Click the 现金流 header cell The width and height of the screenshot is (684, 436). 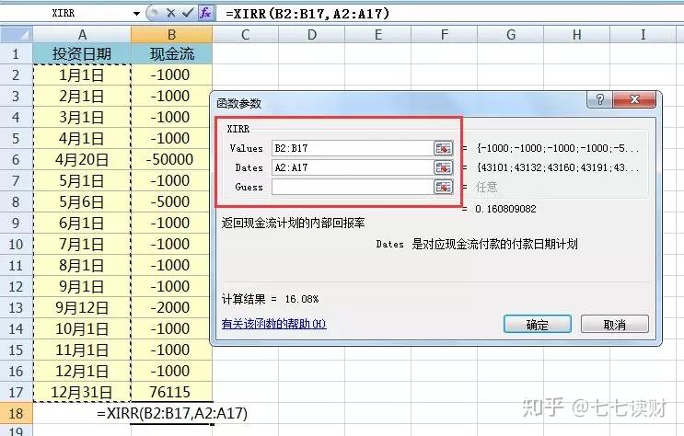pos(171,53)
